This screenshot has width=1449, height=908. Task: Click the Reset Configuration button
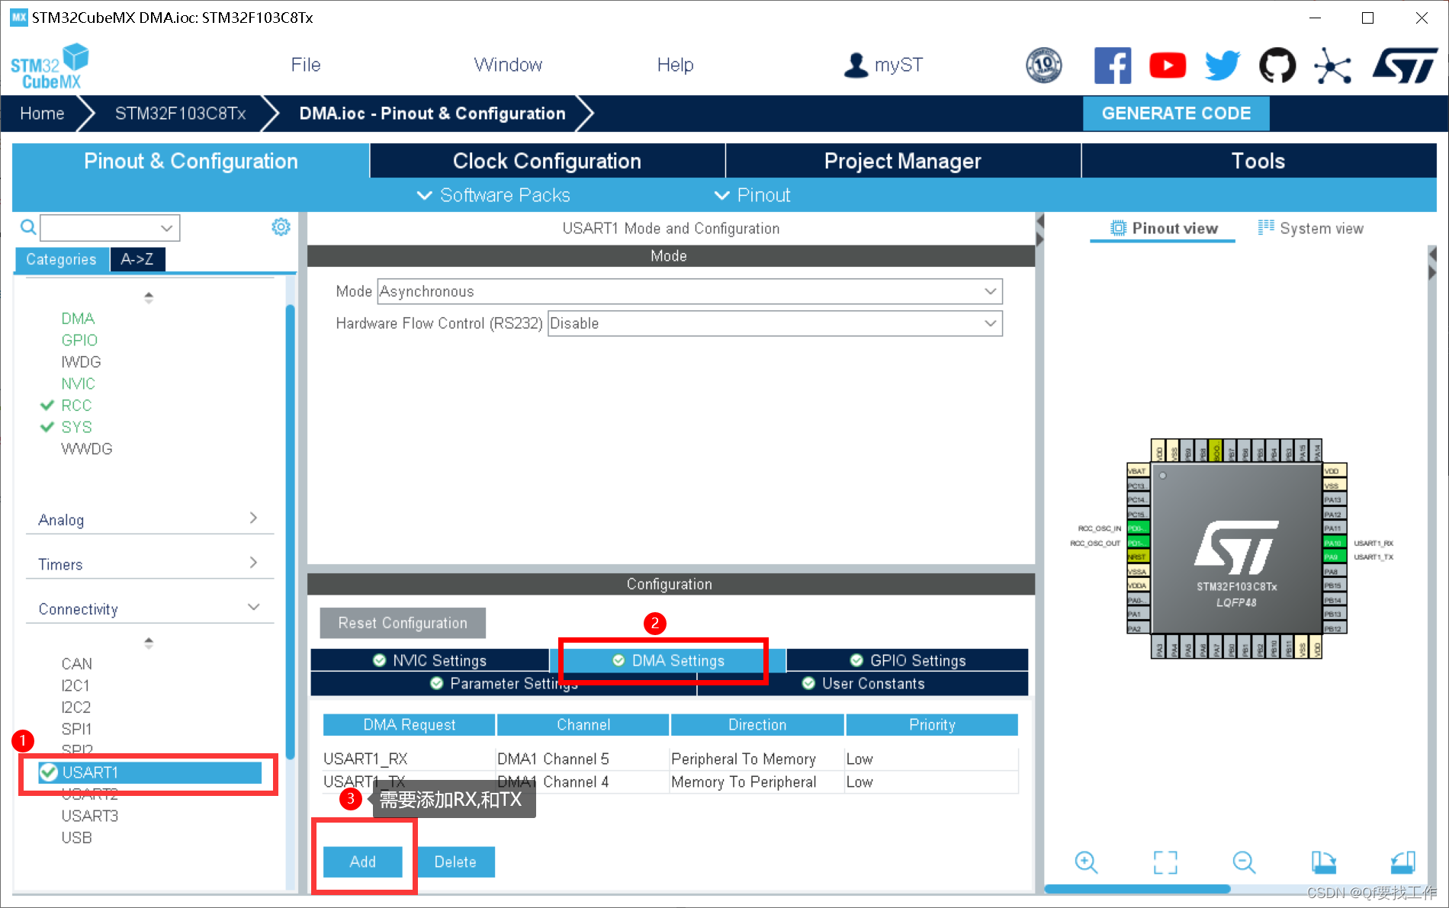[403, 623]
